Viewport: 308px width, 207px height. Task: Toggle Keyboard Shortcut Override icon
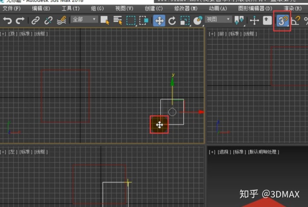click(x=267, y=20)
